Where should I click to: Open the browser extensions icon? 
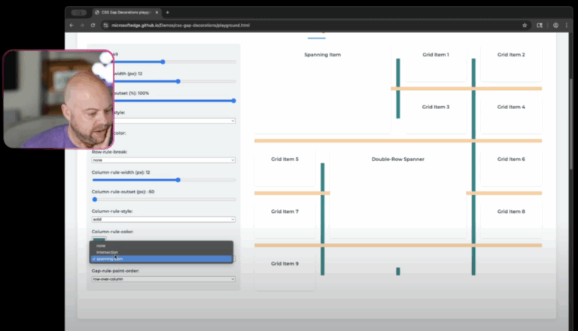pos(540,25)
